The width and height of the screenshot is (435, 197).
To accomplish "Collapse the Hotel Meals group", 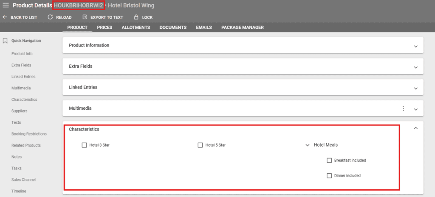I will (307, 145).
